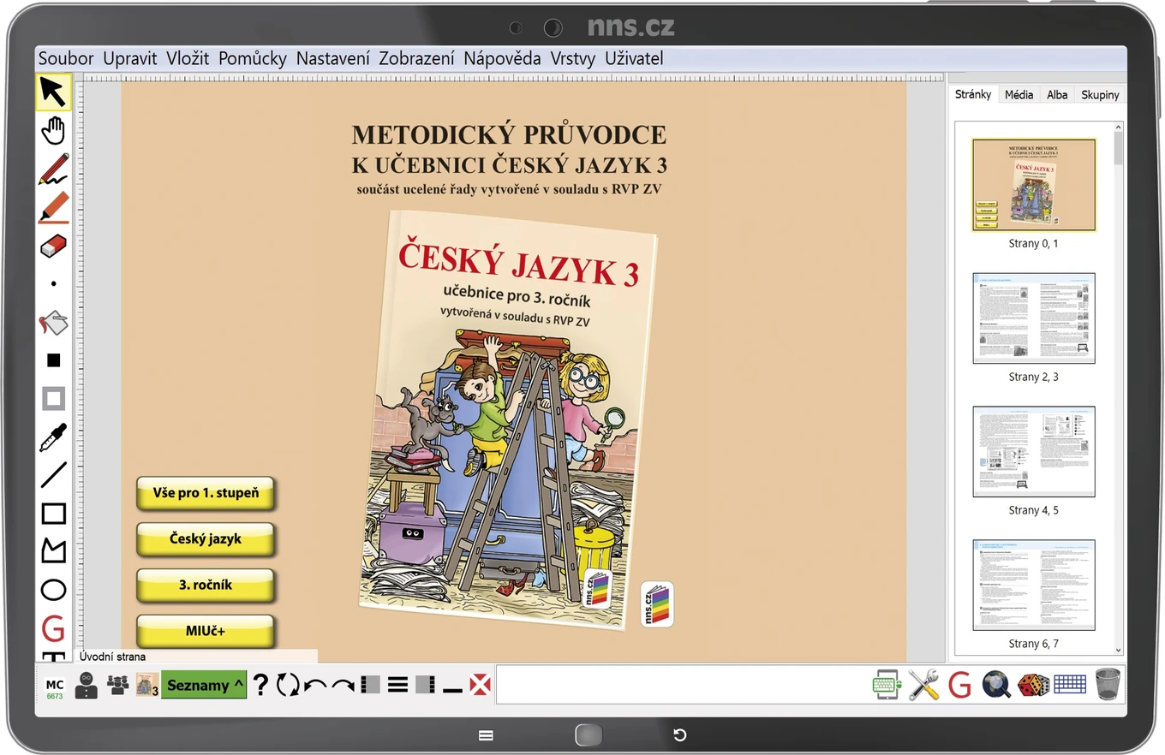Click the undo arrow icon
The width and height of the screenshot is (1165, 755).
coord(315,685)
